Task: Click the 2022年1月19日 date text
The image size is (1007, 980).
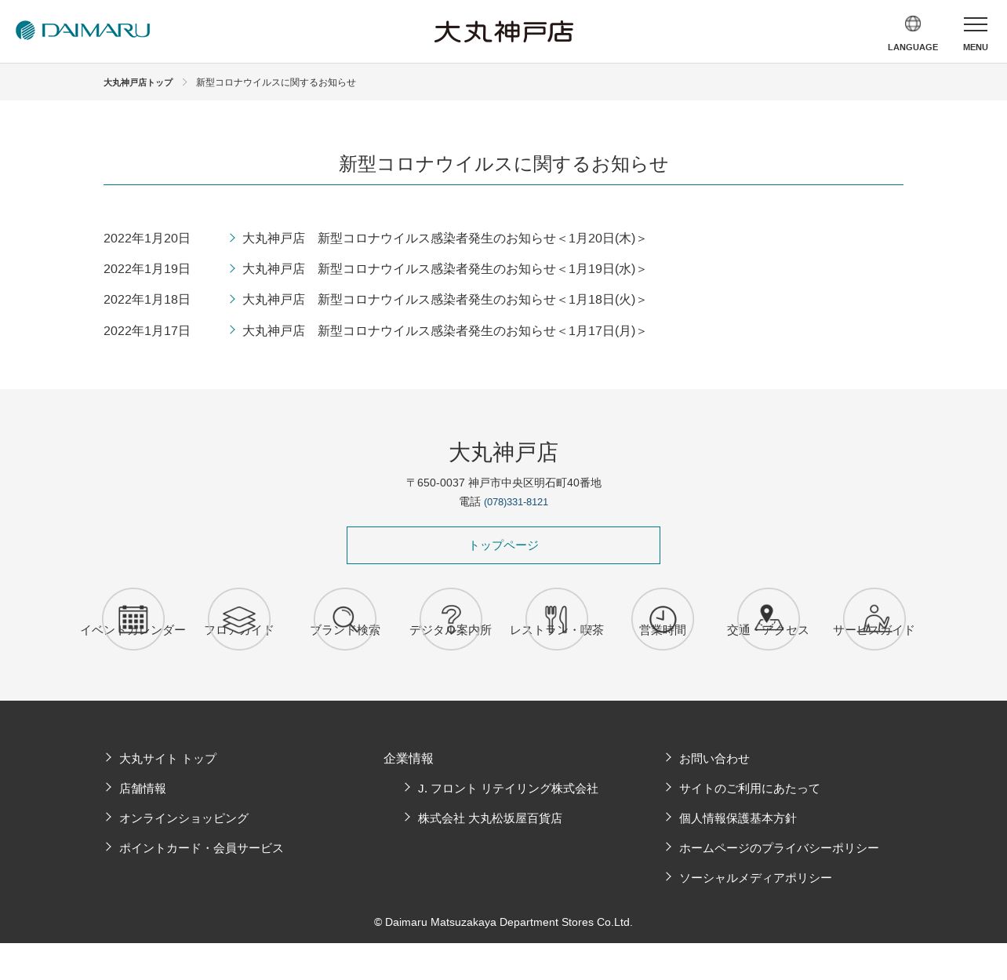Action: (147, 269)
